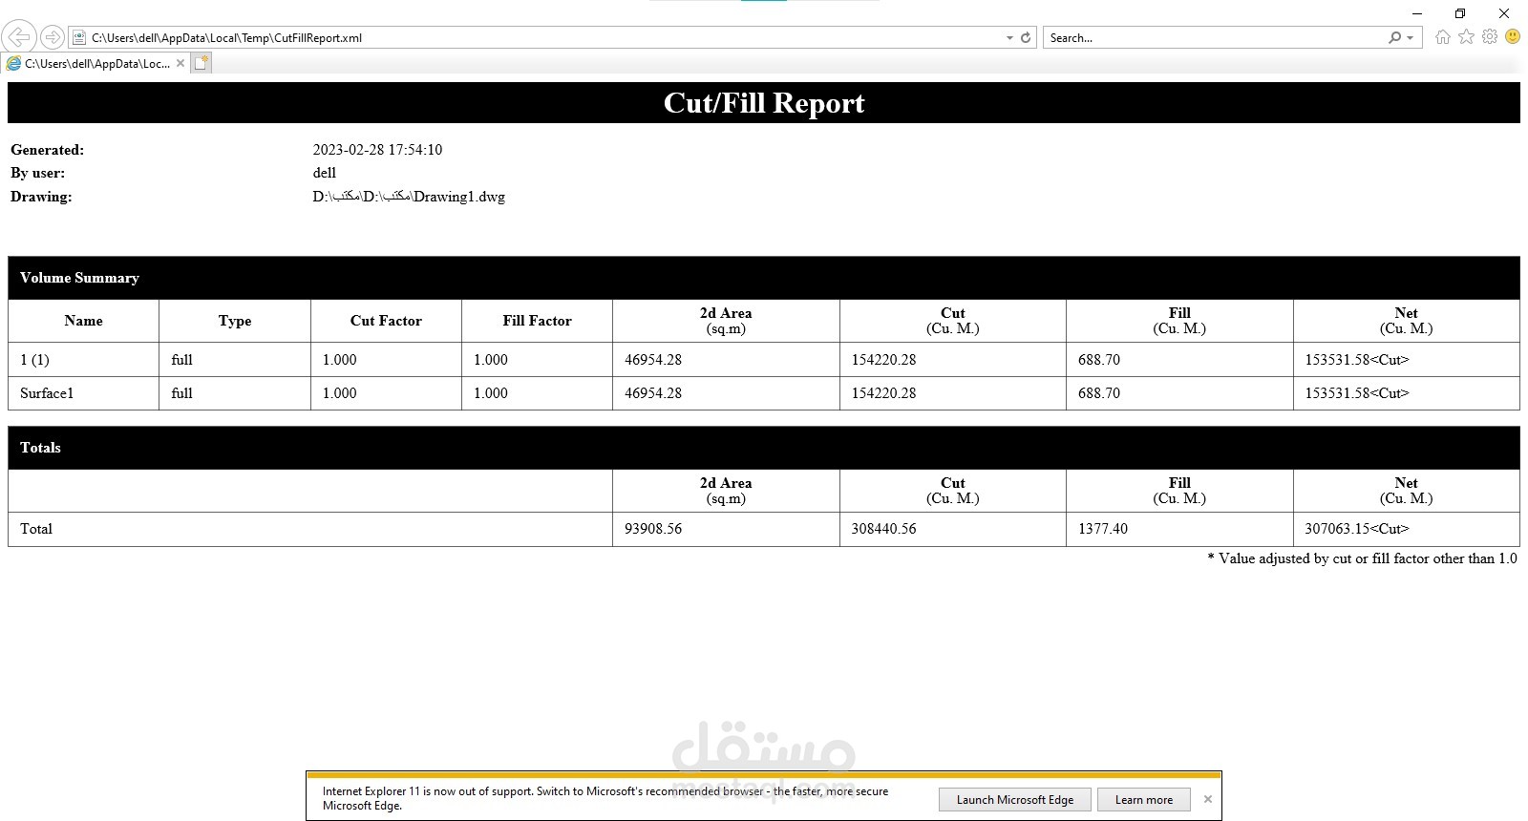This screenshot has height=821, width=1528.
Task: Close the Internet Explorer window
Action: (x=1504, y=13)
